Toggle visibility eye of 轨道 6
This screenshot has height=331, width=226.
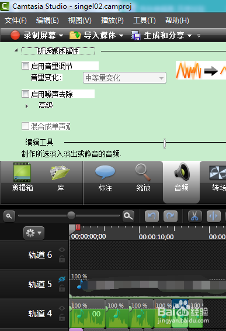[62, 250]
